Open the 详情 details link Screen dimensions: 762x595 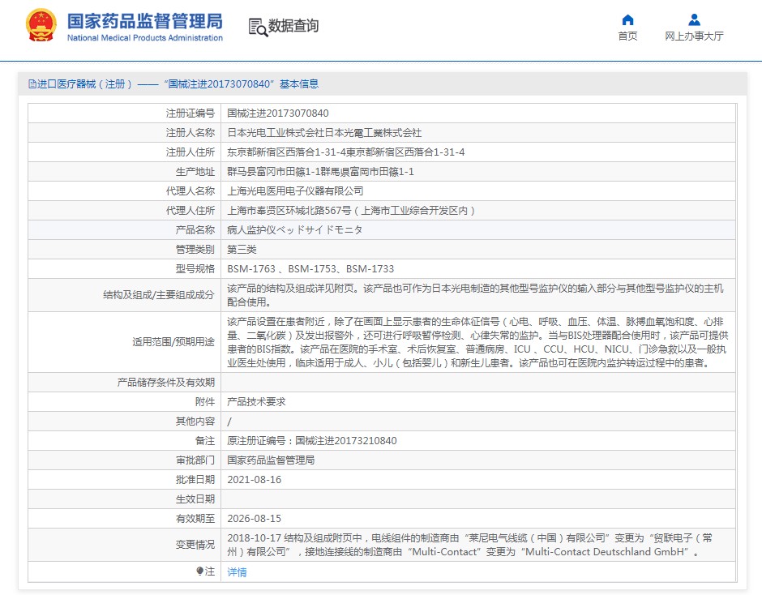[x=237, y=571]
